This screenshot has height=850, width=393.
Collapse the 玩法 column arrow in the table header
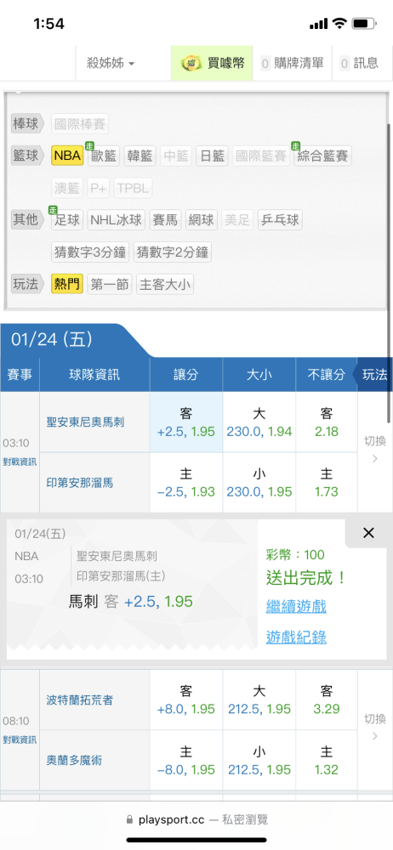click(373, 375)
